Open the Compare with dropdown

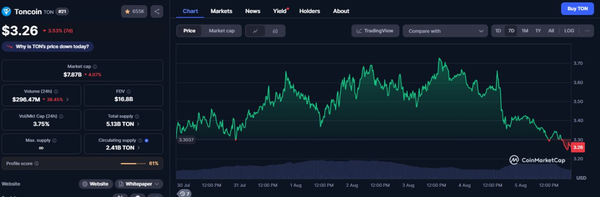coord(445,31)
